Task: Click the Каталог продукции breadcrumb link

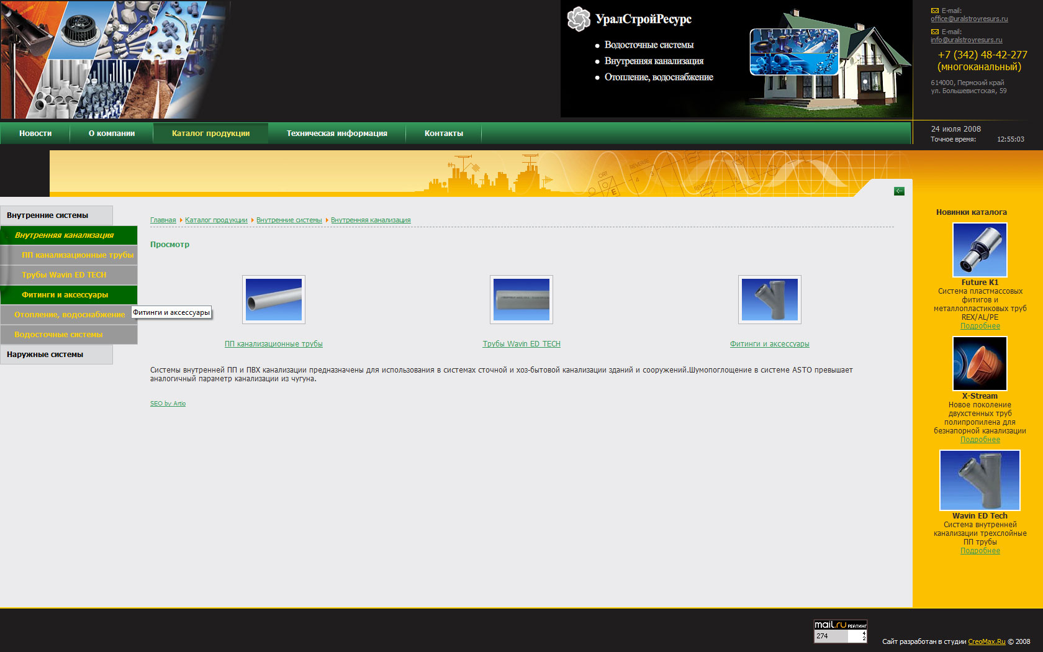Action: (216, 220)
